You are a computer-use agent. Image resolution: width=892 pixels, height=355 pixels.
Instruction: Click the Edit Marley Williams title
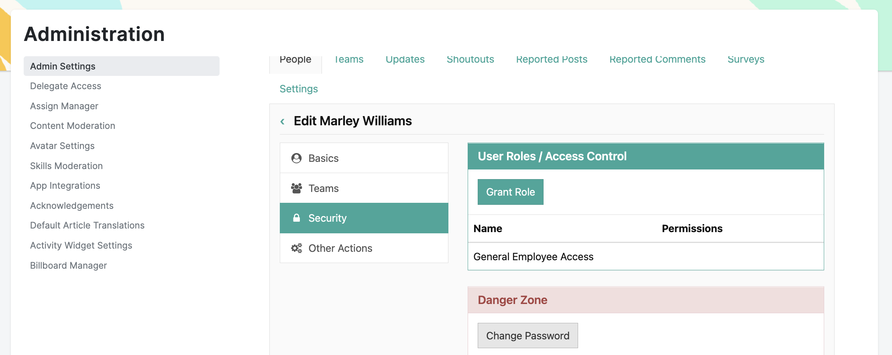coord(353,121)
